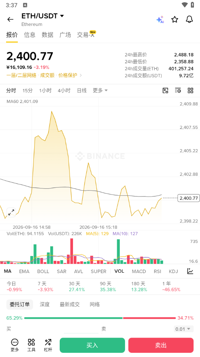Open the status bar Wi-Fi icon
This screenshot has width=200, height=357.
tap(185, 5)
